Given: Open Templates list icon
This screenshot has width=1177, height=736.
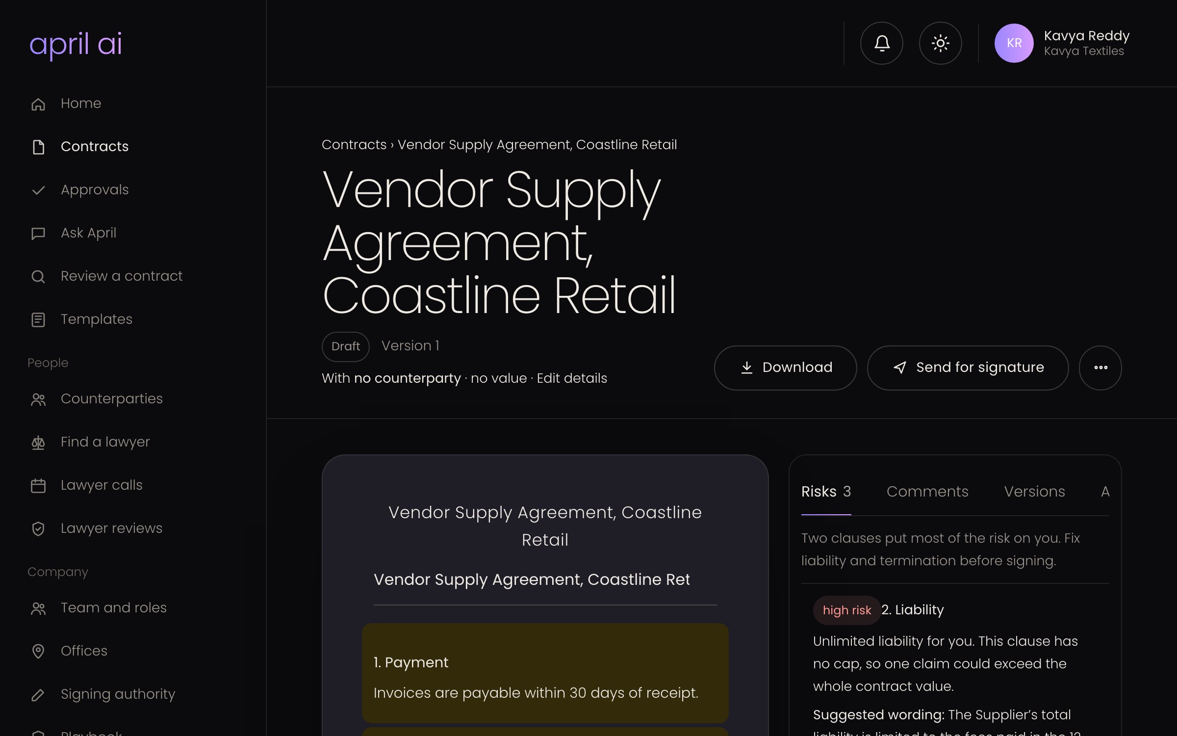Looking at the screenshot, I should coord(38,319).
